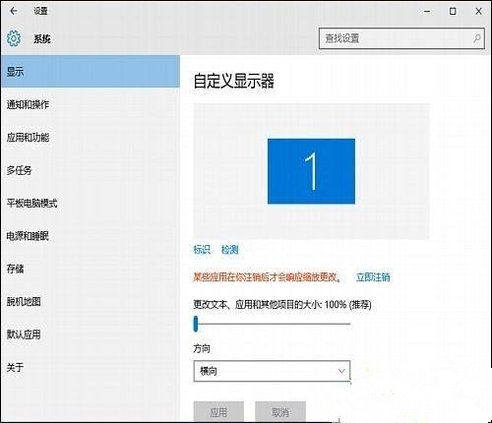Viewport: 492px width, 423px height.
Task: Open the 方向 横向 dropdown
Action: point(272,371)
